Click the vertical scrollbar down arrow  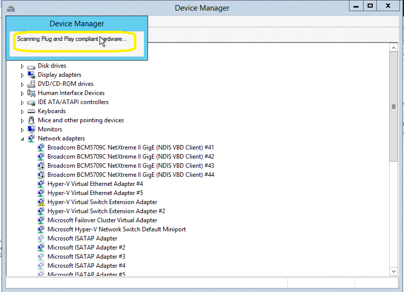point(393,271)
